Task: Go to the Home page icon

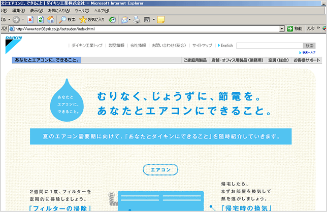Action: pos(50,20)
